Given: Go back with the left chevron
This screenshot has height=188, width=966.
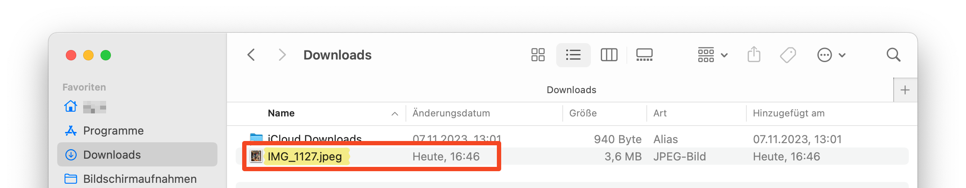Looking at the screenshot, I should pos(251,55).
